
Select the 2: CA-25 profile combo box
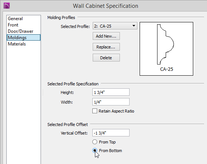tap(115, 26)
